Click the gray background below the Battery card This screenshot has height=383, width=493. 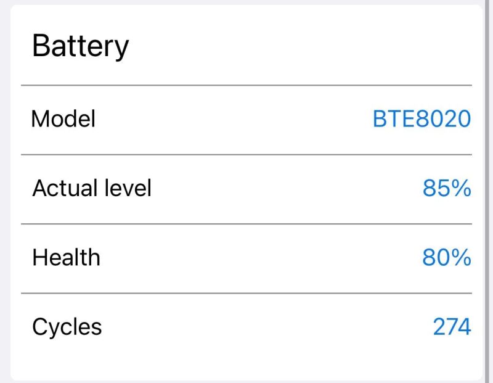tap(246, 381)
